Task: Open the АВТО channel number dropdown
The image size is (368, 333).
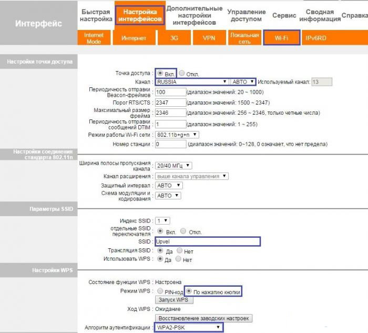Action: pos(243,82)
